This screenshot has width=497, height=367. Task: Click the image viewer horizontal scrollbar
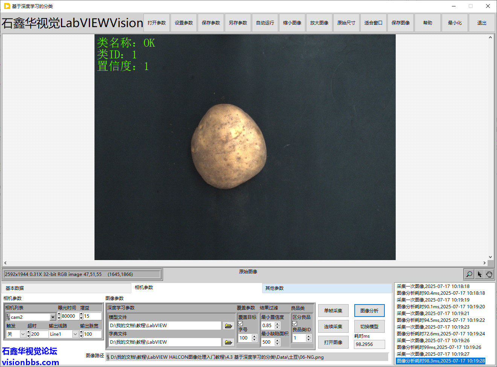pyautogui.click(x=245, y=263)
